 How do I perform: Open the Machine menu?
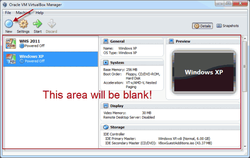point(23,13)
